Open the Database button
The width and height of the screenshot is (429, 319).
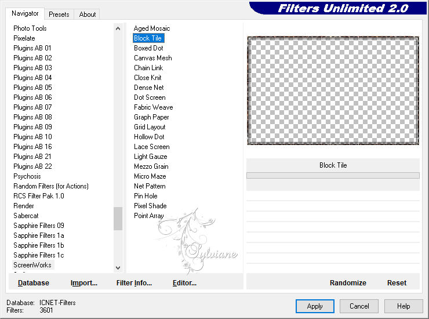[x=34, y=283]
